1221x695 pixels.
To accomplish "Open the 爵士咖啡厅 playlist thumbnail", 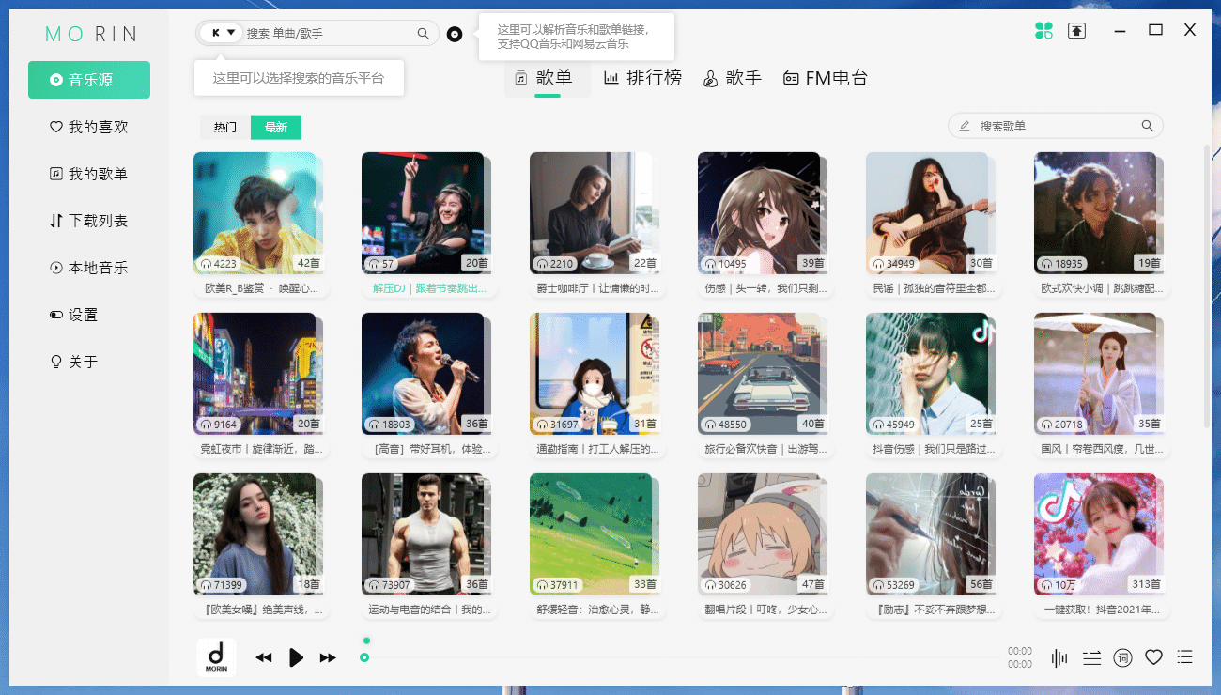I will point(592,213).
